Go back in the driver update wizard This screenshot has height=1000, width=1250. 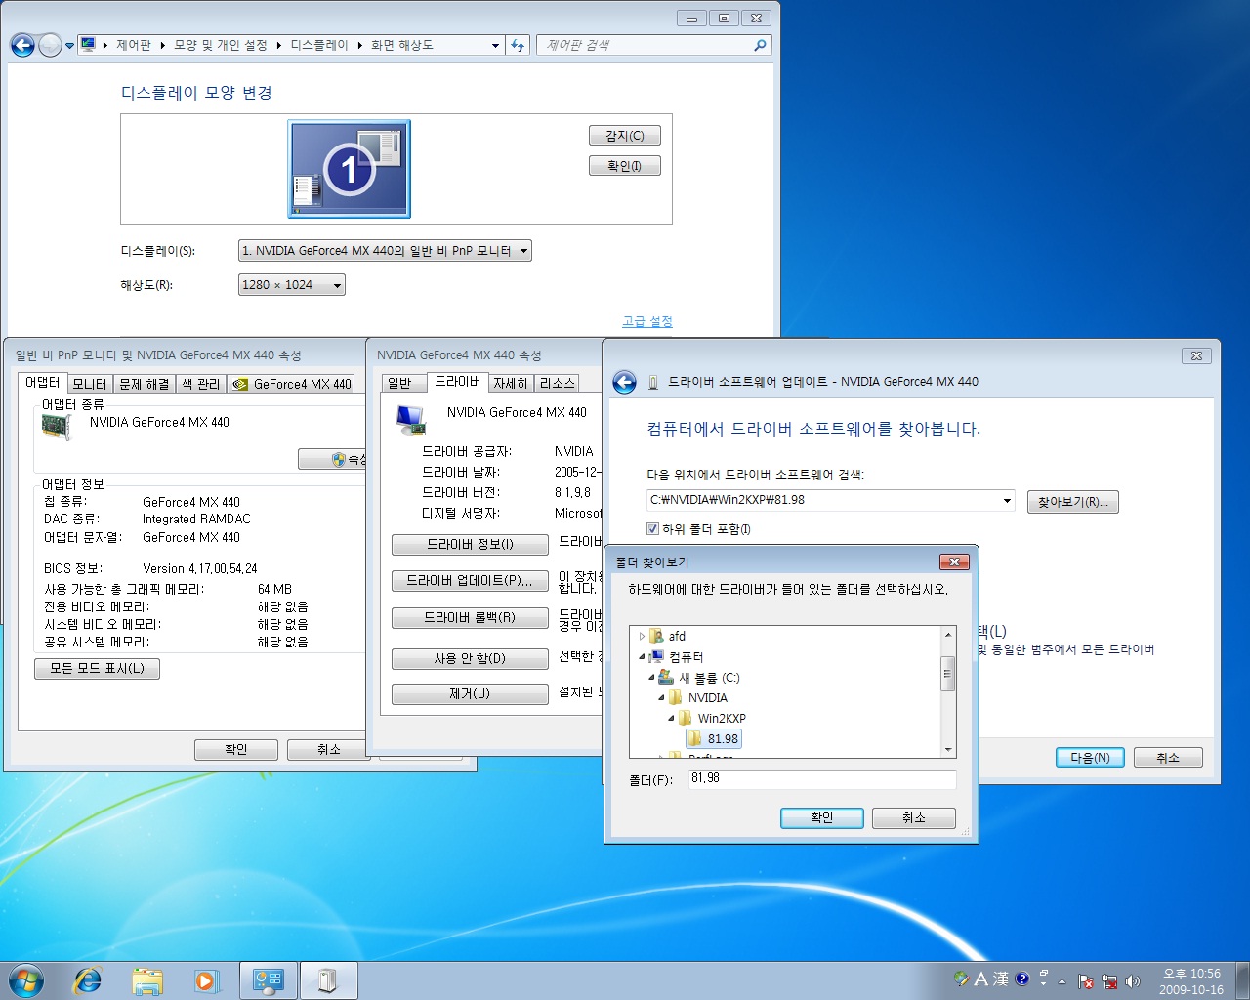[x=625, y=382]
